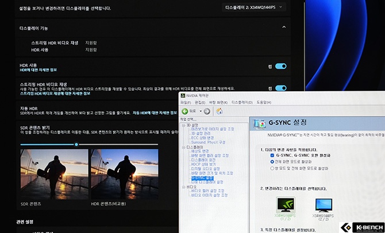This screenshot has height=233, width=385.
Task: Open HDR에 대한 자세한 정보 link
Action: (x=38, y=70)
